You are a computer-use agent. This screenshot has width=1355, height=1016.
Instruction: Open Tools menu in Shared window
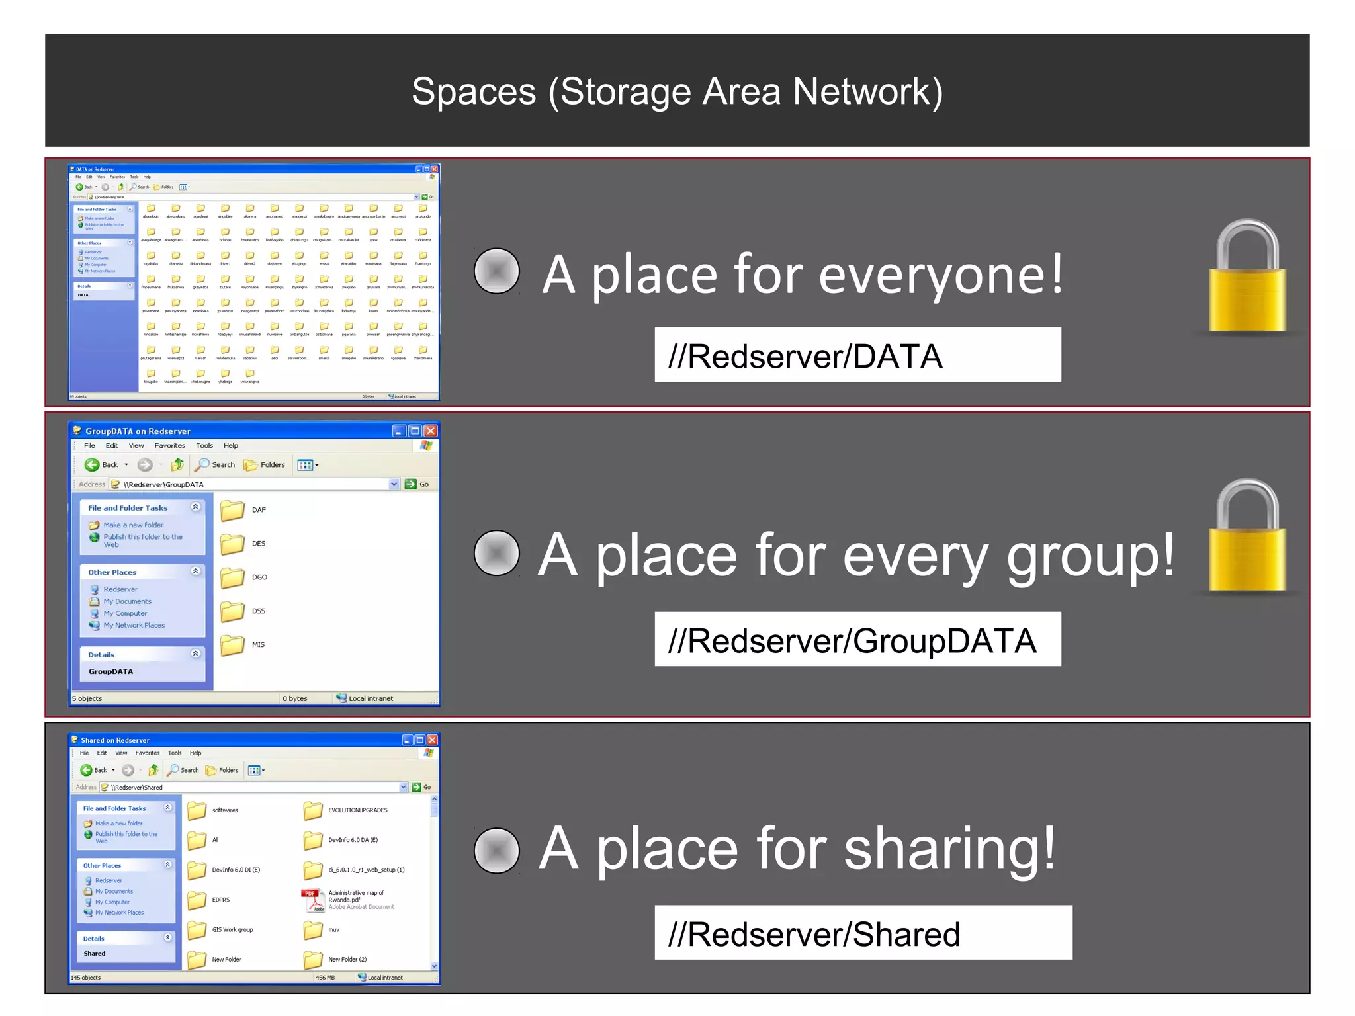(x=175, y=753)
